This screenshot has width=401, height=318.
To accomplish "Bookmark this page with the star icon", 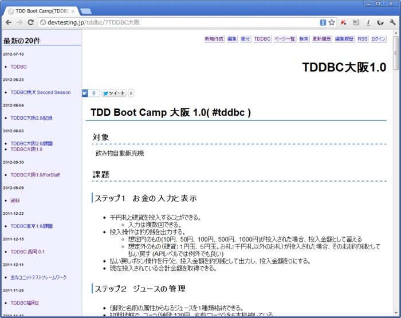I will [x=332, y=22].
